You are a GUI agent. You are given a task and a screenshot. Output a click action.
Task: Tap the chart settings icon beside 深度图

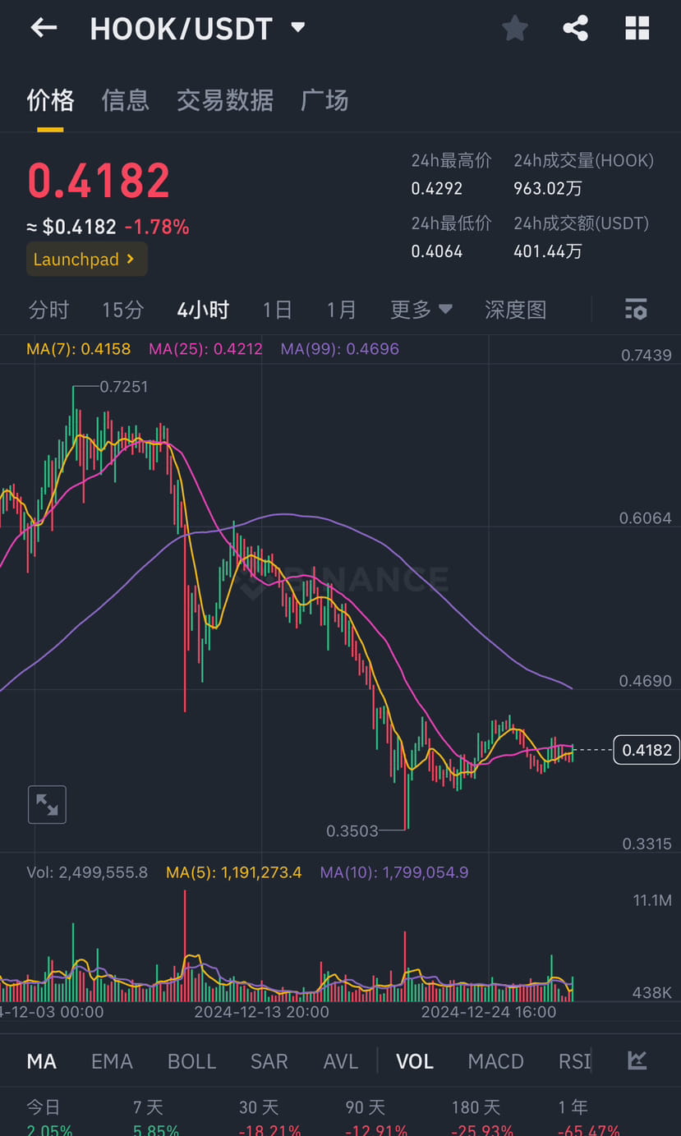(x=636, y=309)
